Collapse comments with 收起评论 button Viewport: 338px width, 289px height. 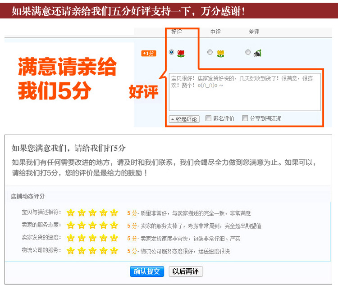[184, 119]
